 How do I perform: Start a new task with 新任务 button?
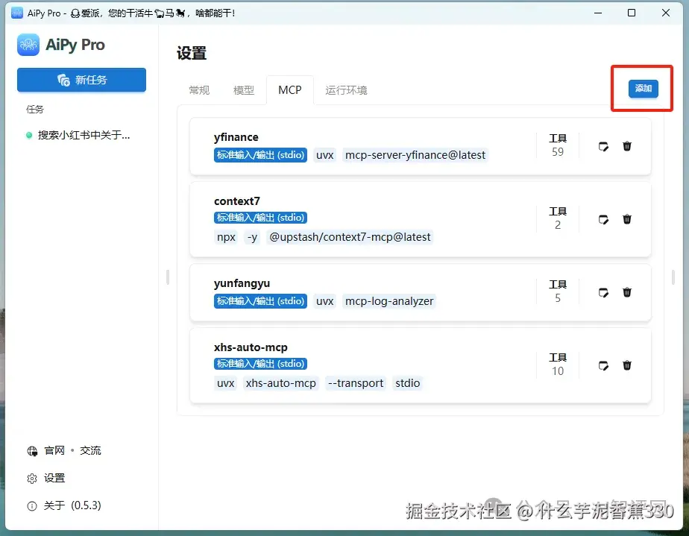[81, 80]
